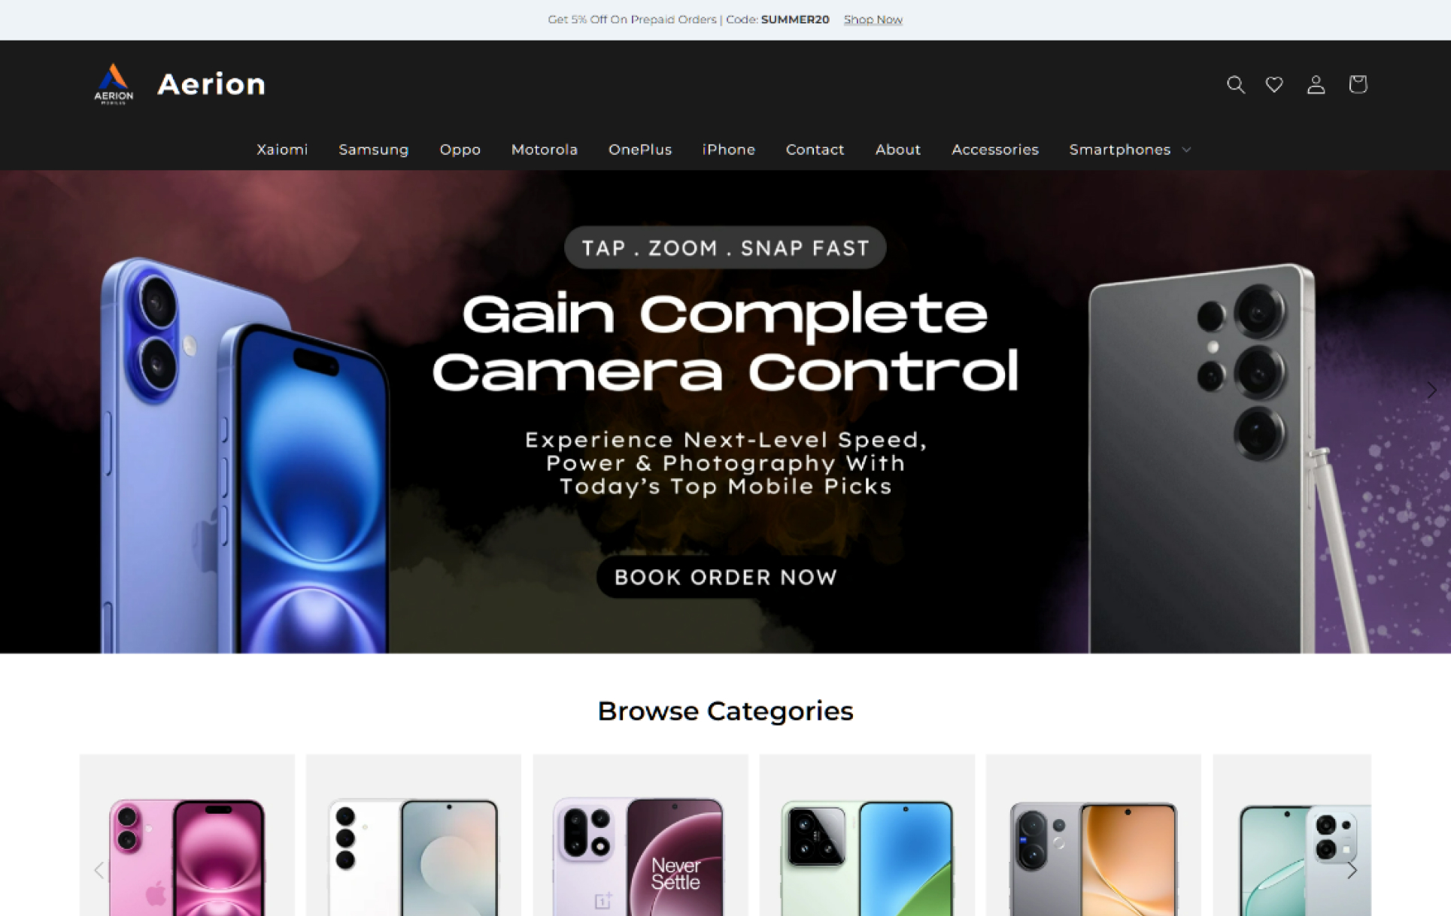Image resolution: width=1451 pixels, height=916 pixels.
Task: Show previous categories with left arrow
Action: (x=99, y=870)
